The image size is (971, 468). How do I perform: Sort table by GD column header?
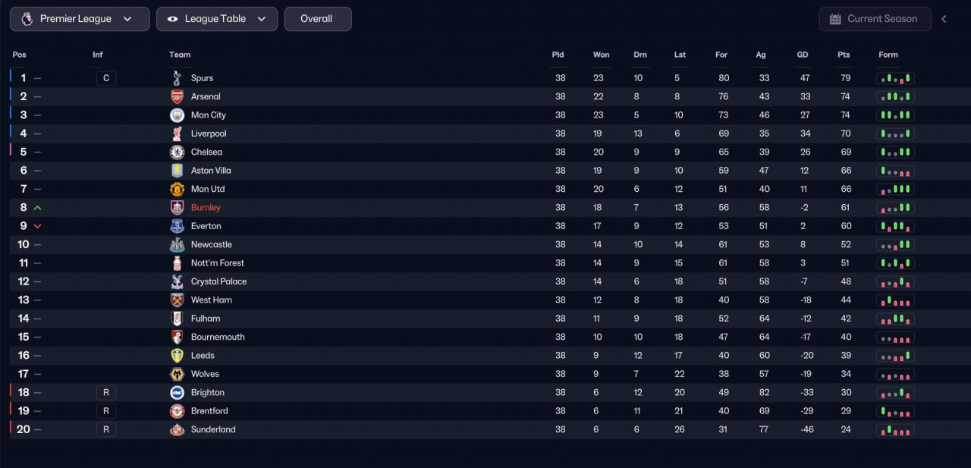pyautogui.click(x=803, y=55)
